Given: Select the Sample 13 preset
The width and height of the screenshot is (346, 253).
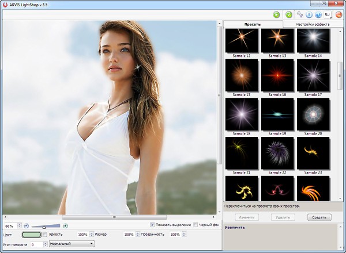Looking at the screenshot, I should point(277,41).
